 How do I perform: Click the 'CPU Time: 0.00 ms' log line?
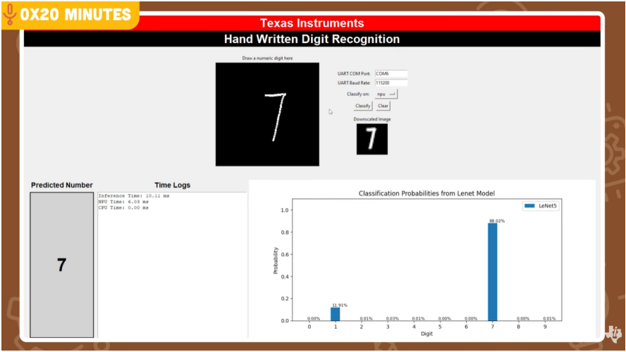[x=123, y=208]
